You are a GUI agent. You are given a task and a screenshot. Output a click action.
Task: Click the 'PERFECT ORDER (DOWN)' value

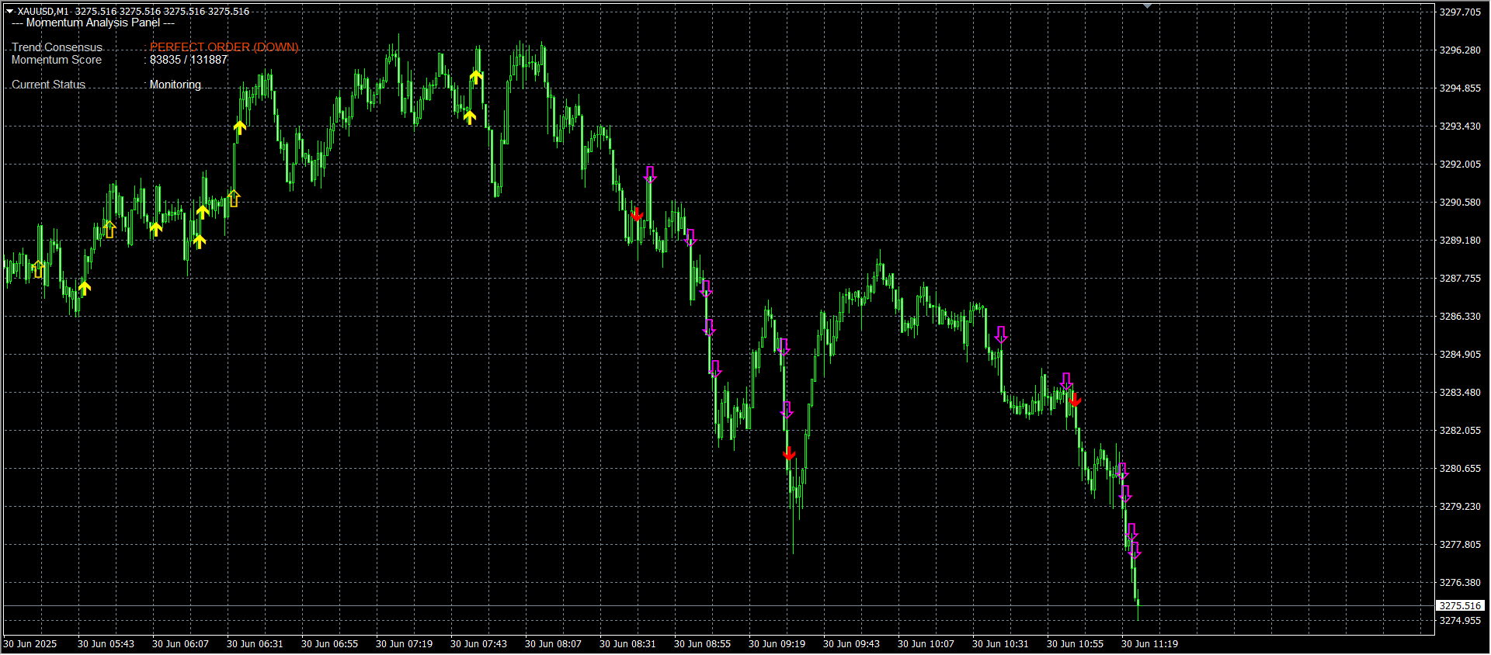(224, 47)
